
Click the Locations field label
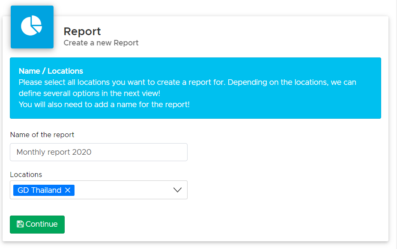tap(26, 174)
